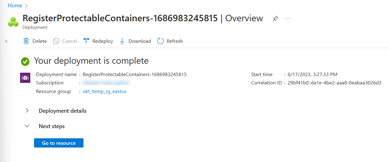Click the green cubes Deployment icon
The width and height of the screenshot is (389, 162).
click(x=14, y=22)
